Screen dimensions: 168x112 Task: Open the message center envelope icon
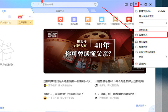pyautogui.click(x=126, y=4)
